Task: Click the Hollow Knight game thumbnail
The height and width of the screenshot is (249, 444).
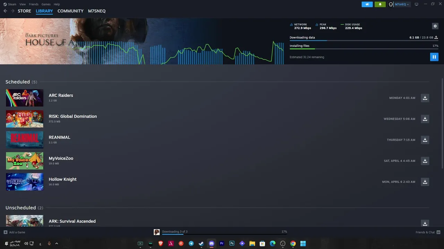Action: (x=25, y=182)
